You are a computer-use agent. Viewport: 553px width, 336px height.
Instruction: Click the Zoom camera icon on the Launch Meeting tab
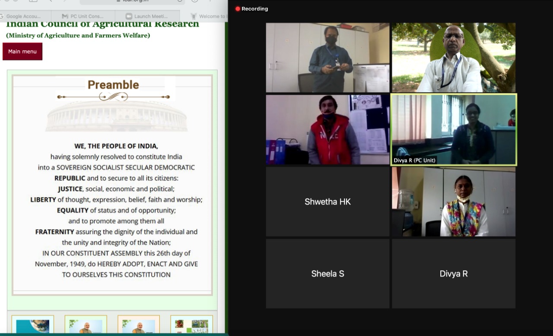[x=129, y=16]
